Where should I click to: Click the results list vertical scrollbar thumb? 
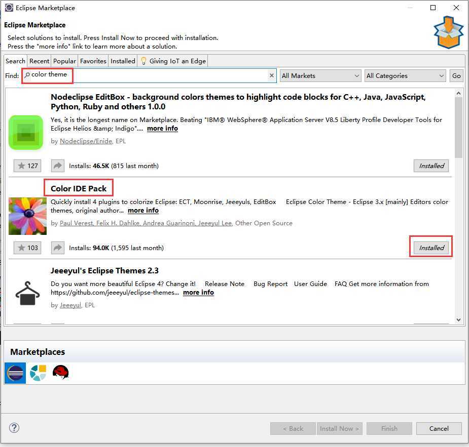(x=458, y=128)
